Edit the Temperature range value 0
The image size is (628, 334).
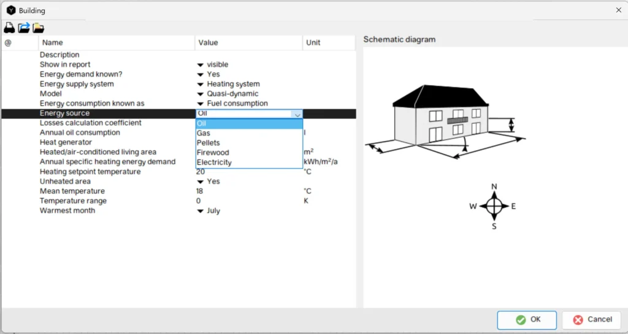pyautogui.click(x=198, y=201)
